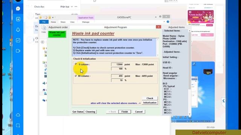Click the Adjusted items scrollbar thumb

click(189, 60)
